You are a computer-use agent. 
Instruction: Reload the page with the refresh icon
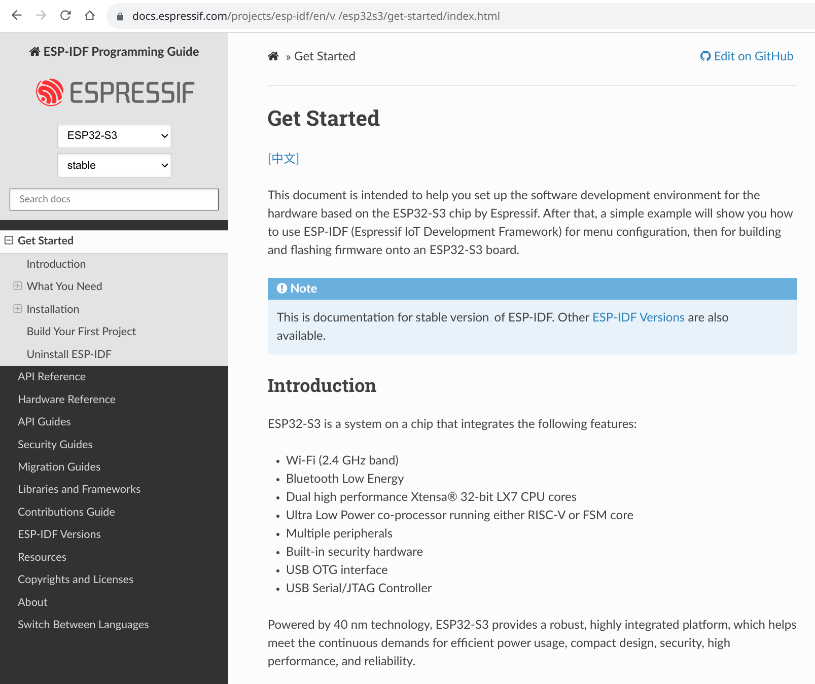65,15
